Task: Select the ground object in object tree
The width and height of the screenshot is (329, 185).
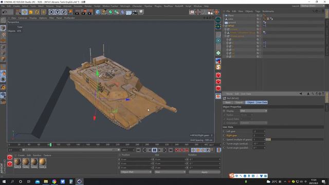Action: (232, 23)
